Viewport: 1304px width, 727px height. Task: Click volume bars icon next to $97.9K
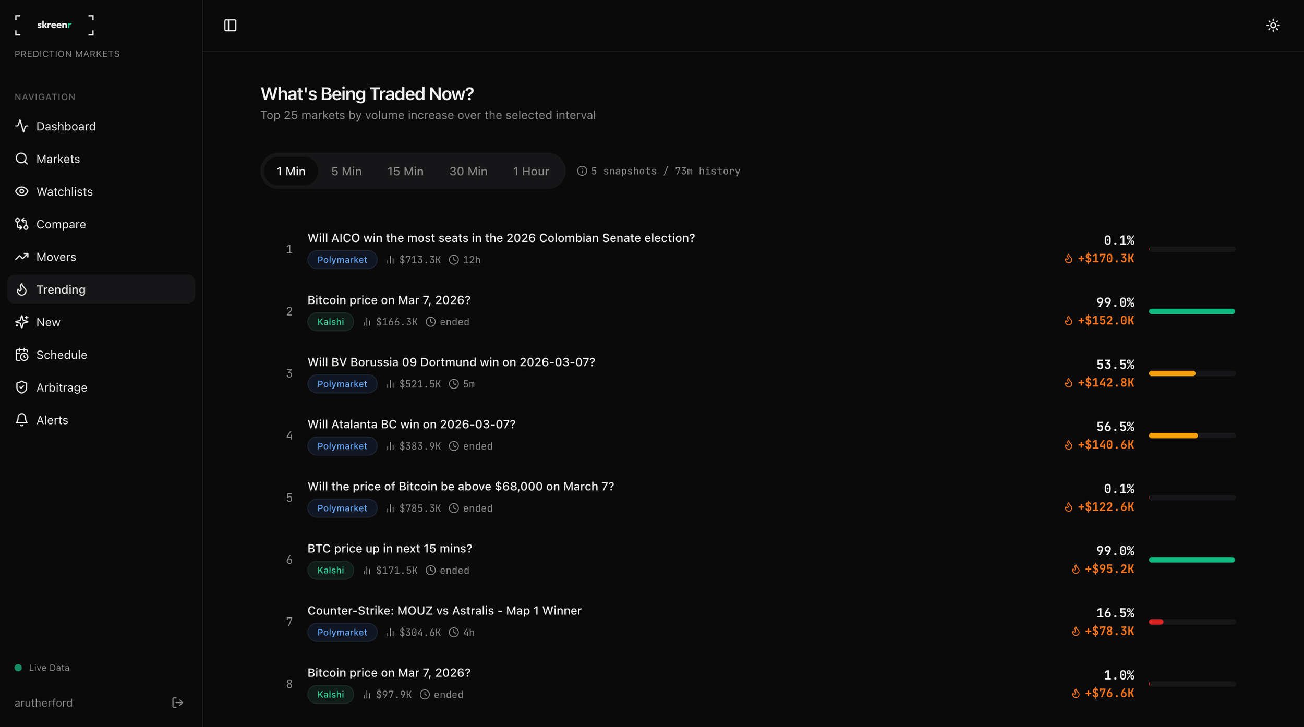pyautogui.click(x=367, y=694)
